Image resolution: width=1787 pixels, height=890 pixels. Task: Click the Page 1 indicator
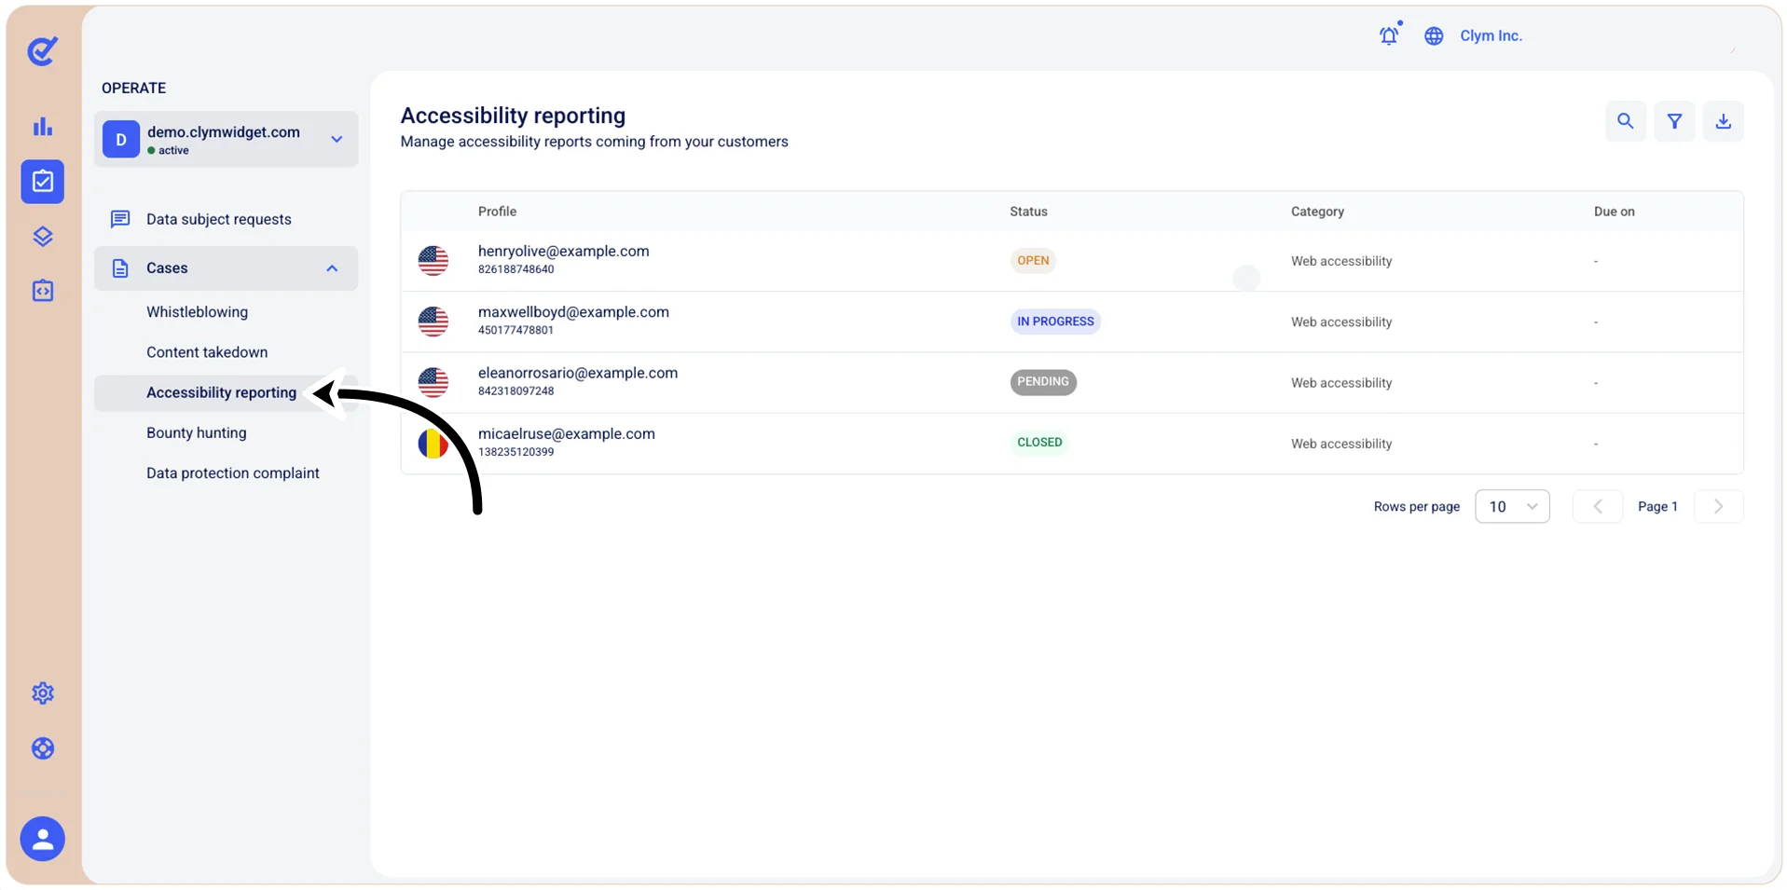1657,506
